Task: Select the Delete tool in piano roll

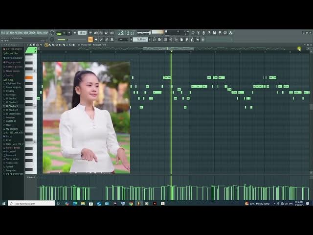Action: click(57, 45)
